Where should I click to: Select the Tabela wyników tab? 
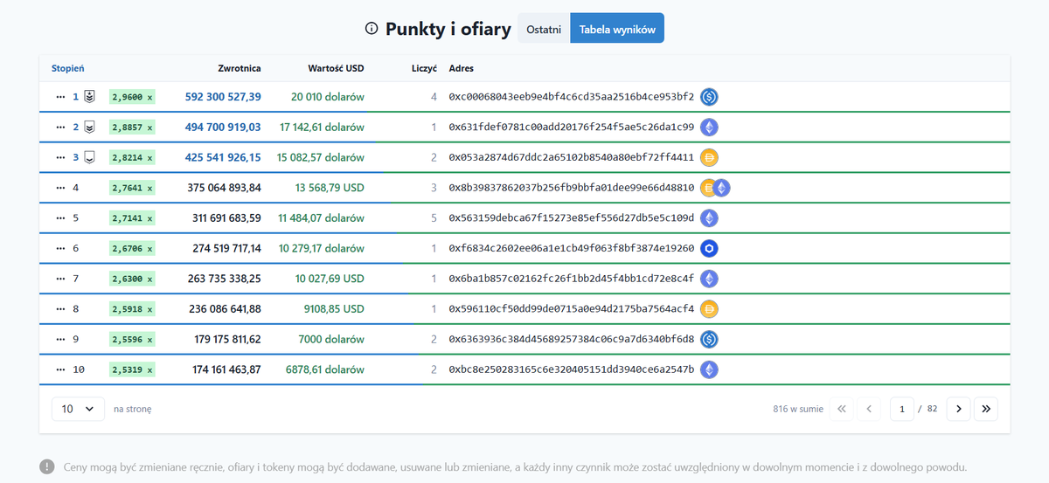617,29
